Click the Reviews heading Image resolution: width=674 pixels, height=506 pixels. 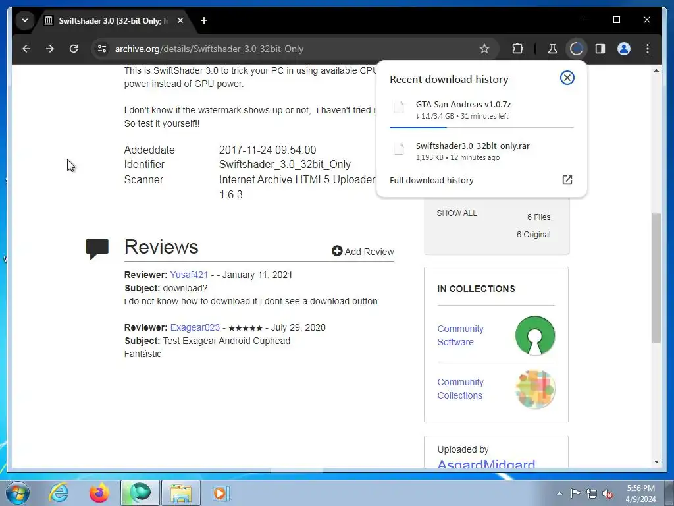coord(161,246)
